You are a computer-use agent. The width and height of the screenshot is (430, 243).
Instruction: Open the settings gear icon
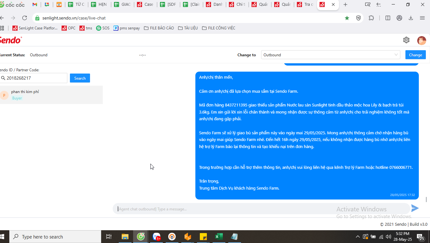coord(406,40)
